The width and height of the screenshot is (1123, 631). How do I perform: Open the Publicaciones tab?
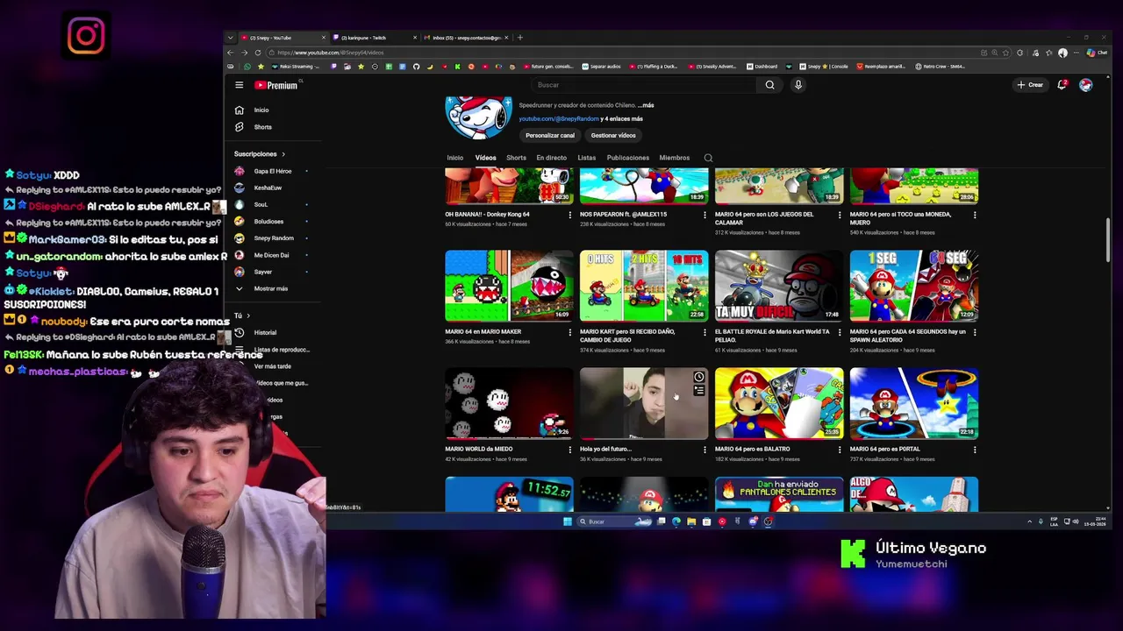coord(628,158)
